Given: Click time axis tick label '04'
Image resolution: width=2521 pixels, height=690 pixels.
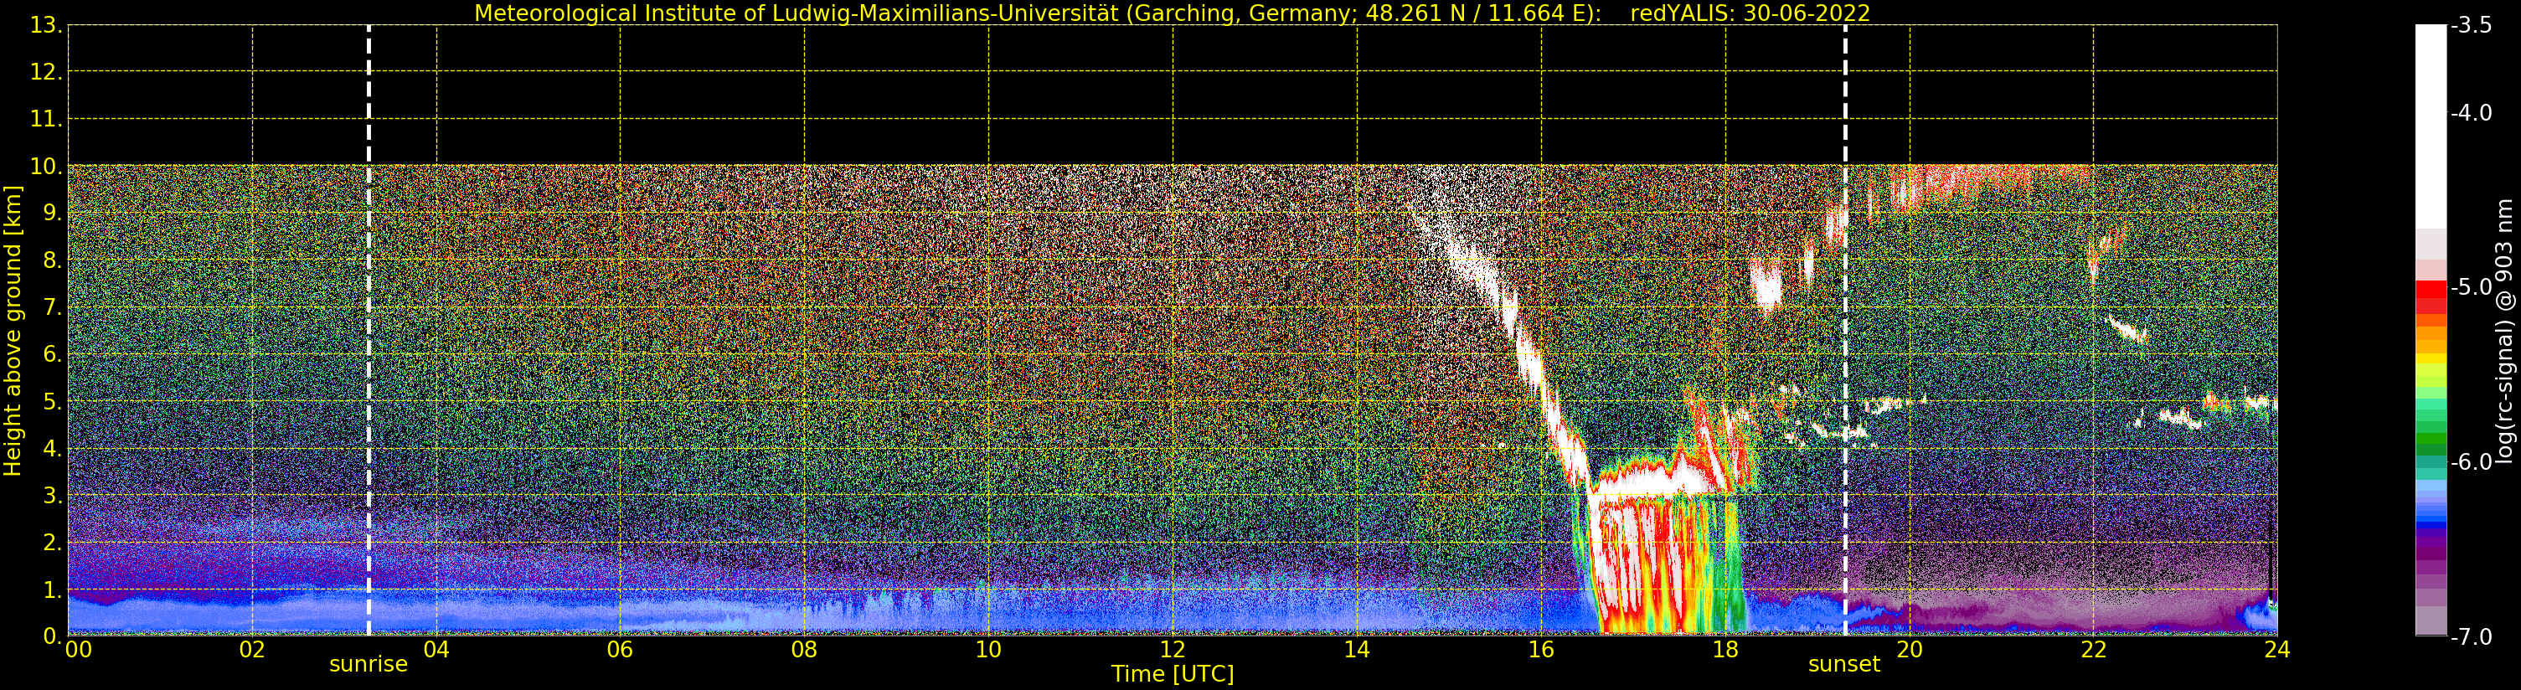Looking at the screenshot, I should pyautogui.click(x=436, y=650).
